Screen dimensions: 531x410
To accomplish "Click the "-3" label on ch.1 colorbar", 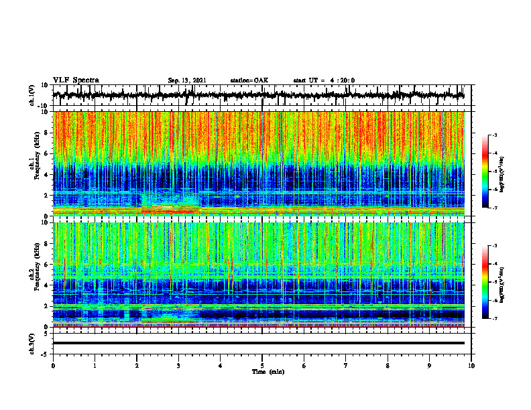I will 495,135.
